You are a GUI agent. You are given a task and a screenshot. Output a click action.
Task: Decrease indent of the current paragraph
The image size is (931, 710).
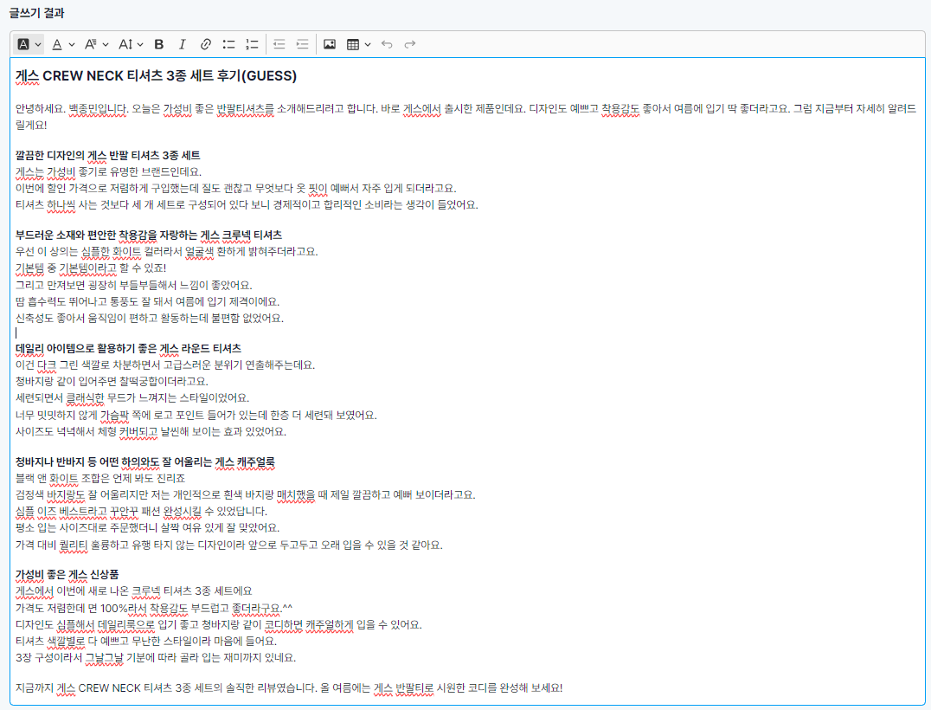pos(279,44)
